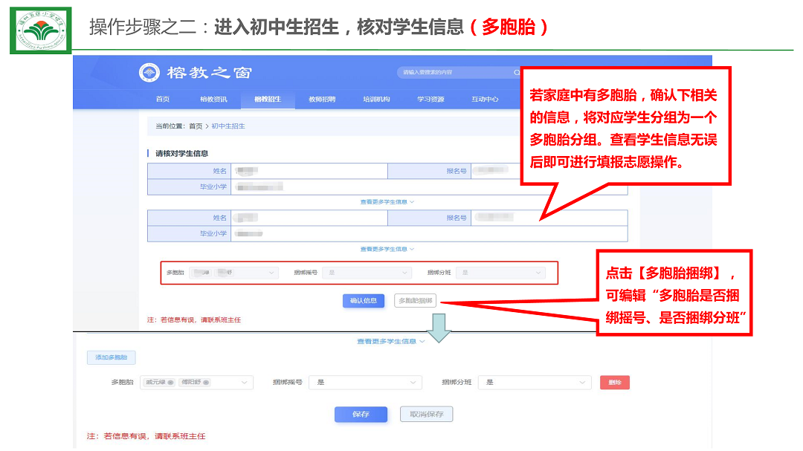Viewport: 803px width, 451px height.
Task: Click 首页 in the breadcrumb path
Action: pos(196,126)
